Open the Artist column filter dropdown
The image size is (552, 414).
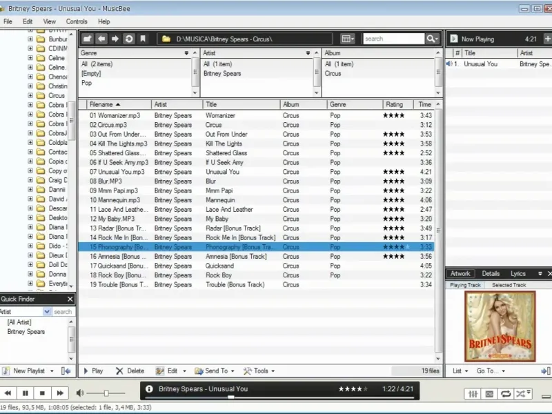[308, 53]
